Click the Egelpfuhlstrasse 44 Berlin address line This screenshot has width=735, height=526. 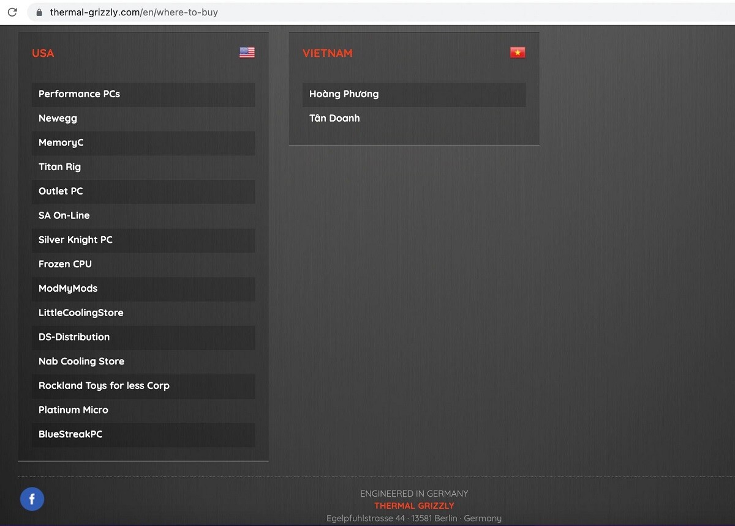click(x=414, y=519)
